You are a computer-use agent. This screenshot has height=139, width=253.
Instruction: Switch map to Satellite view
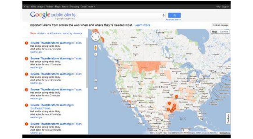click(x=224, y=32)
